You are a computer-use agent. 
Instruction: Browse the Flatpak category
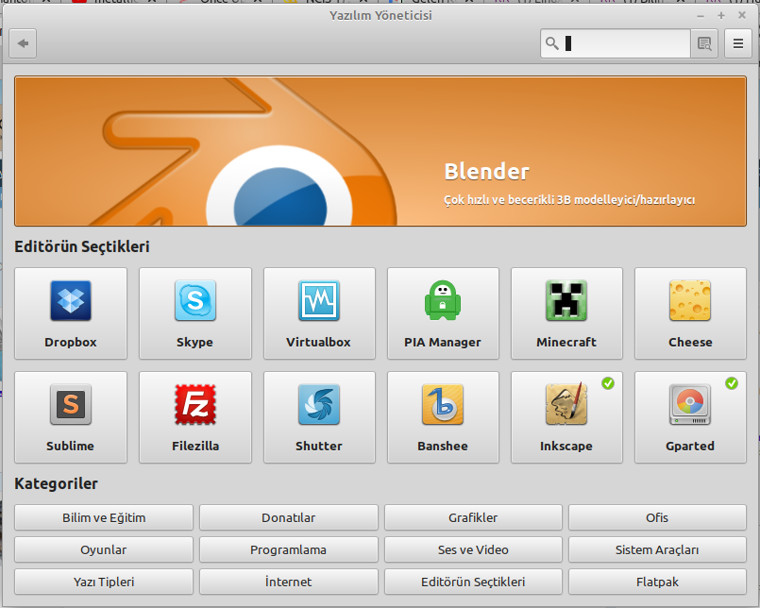click(x=657, y=582)
